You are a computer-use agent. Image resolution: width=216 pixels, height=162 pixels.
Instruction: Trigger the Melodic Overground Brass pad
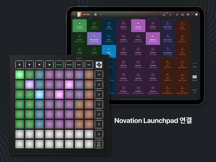pyautogui.click(x=124, y=90)
